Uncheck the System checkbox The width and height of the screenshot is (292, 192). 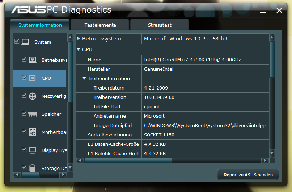[17, 41]
